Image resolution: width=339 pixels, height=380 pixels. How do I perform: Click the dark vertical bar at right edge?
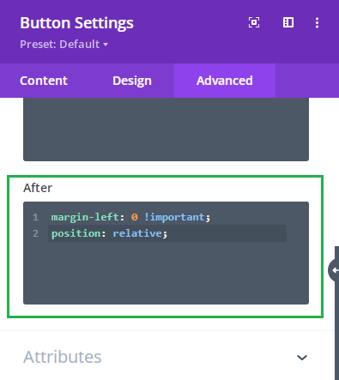click(x=336, y=313)
